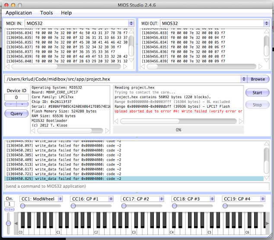Shift keyboard left with left arrow

tap(16, 224)
